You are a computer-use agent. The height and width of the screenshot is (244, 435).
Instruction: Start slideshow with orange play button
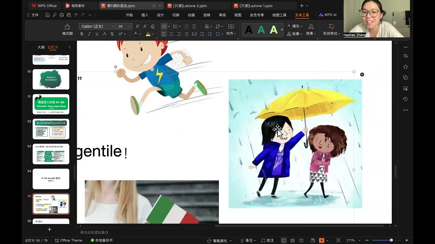pyautogui.click(x=321, y=241)
